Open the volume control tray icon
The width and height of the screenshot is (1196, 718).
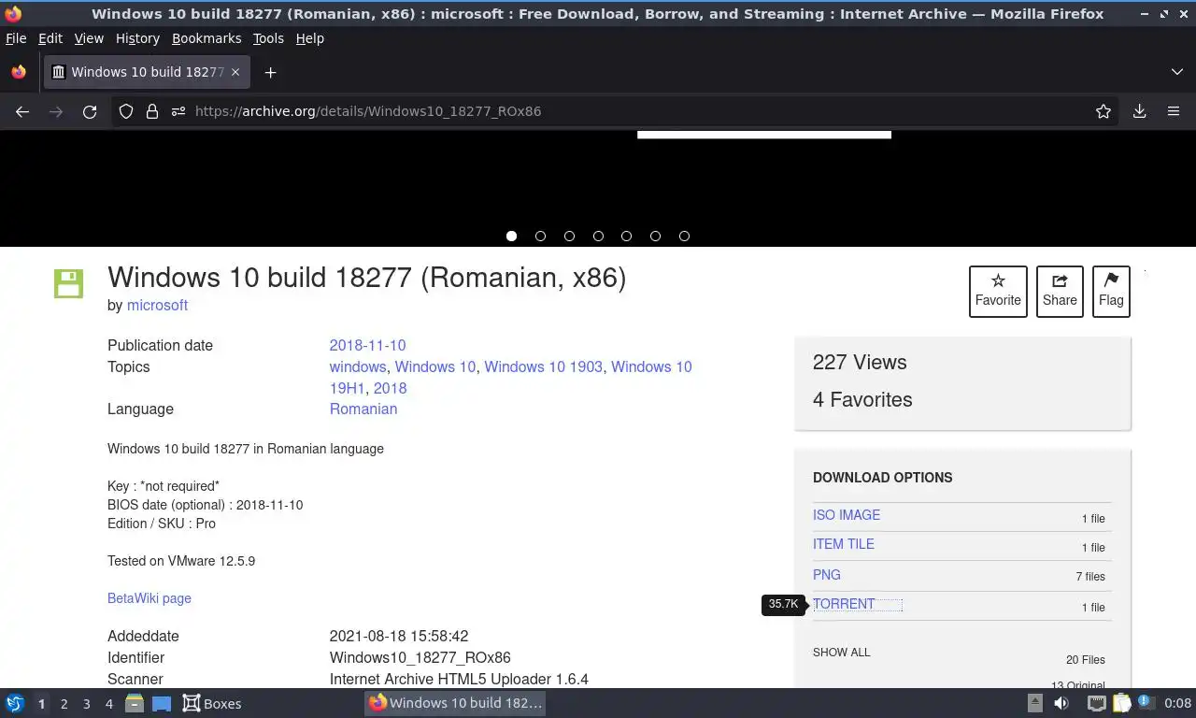coord(1061,703)
